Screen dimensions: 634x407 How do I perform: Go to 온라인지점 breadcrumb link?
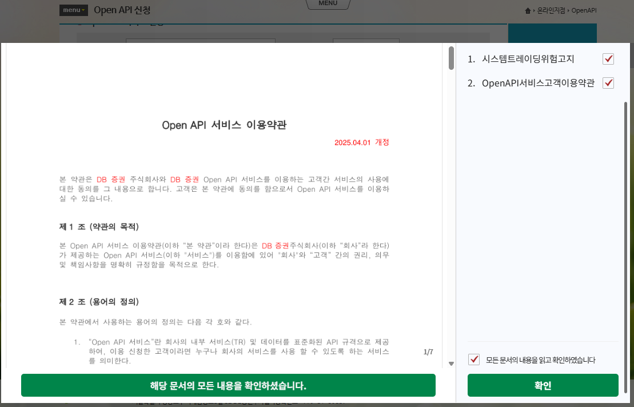click(x=551, y=10)
